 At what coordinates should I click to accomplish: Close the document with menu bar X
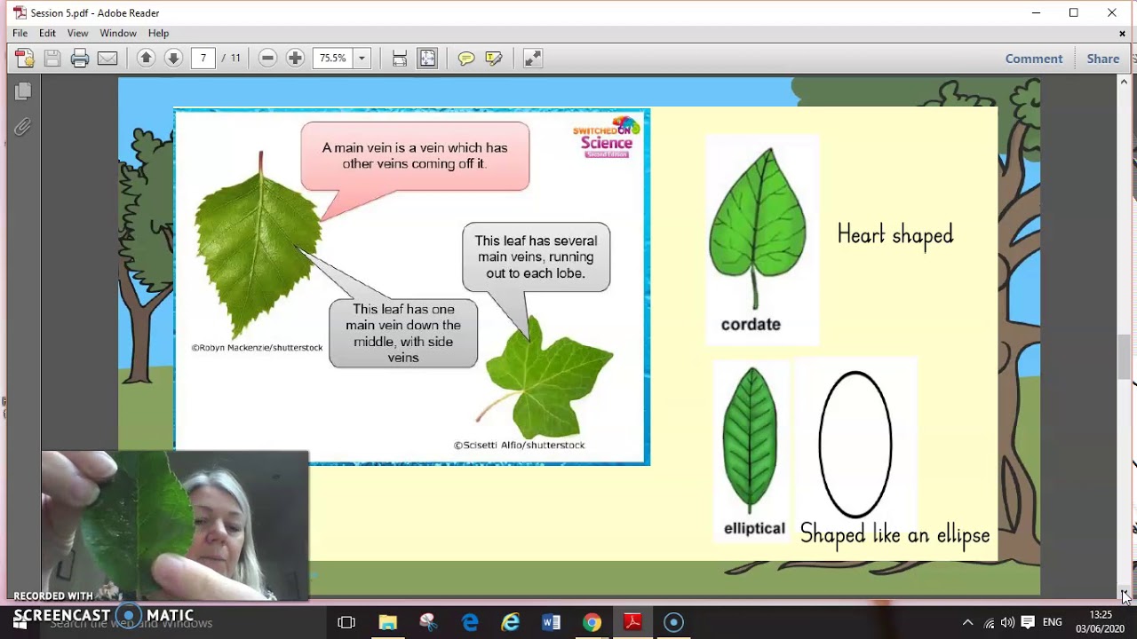pos(1122,33)
